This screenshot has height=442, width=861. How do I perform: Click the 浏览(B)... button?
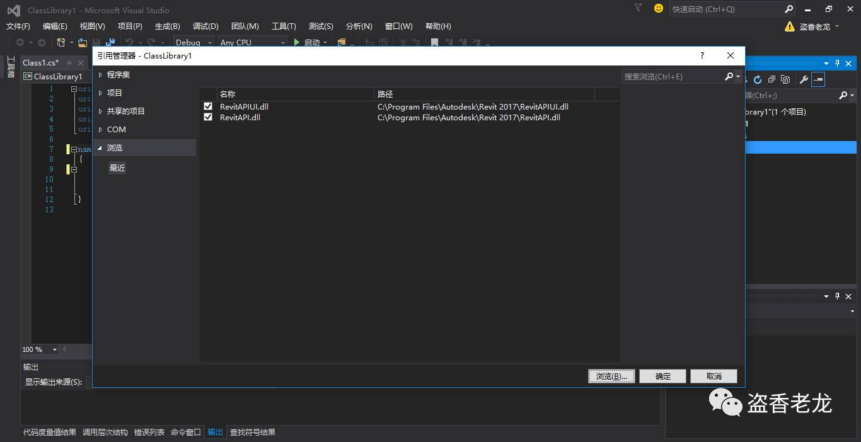(x=611, y=376)
